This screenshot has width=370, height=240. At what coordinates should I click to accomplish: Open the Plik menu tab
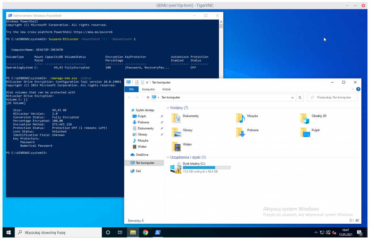coord(132,89)
